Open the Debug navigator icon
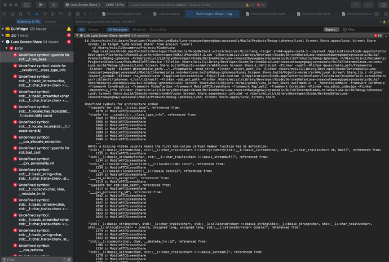Screen dimensions: 389x262 click(53, 14)
